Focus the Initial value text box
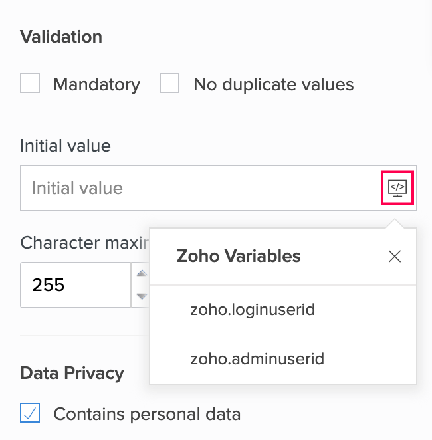The height and width of the screenshot is (440, 432). 199,188
